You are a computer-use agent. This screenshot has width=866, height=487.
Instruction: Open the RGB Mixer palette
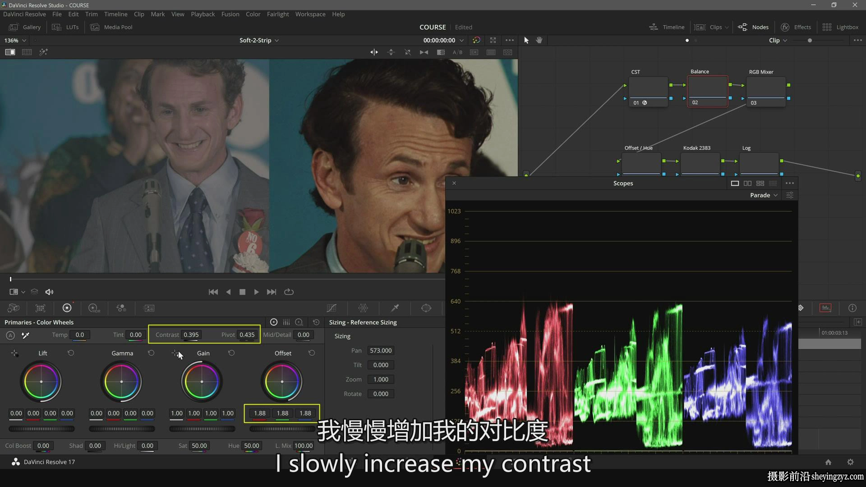point(121,308)
